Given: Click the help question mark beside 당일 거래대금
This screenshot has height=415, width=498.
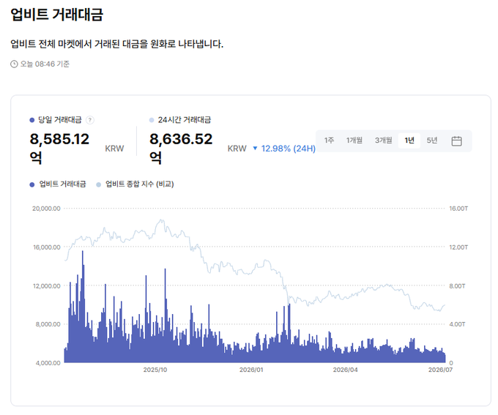Looking at the screenshot, I should (x=90, y=120).
